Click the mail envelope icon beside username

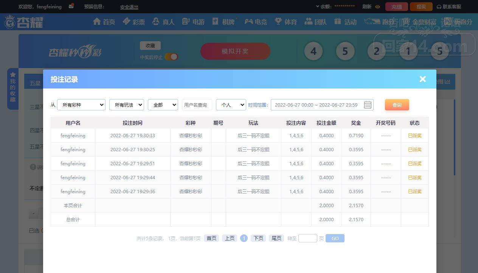[71, 6]
